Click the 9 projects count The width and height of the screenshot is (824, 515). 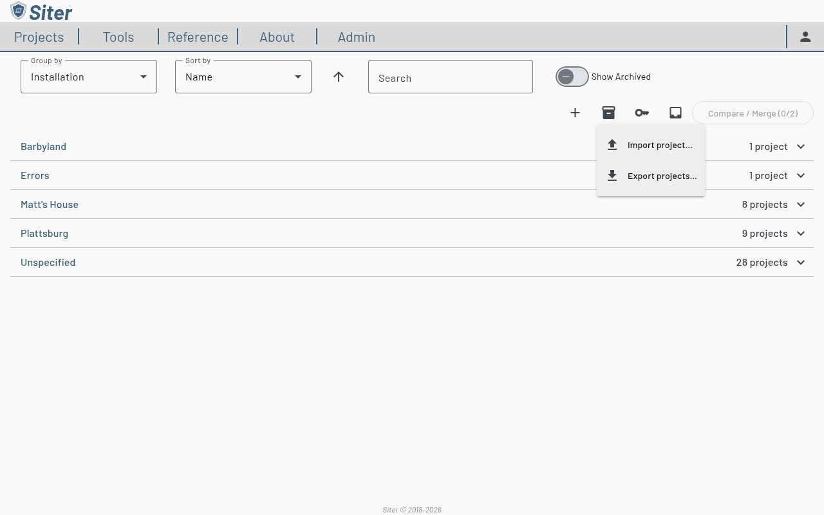coord(765,233)
